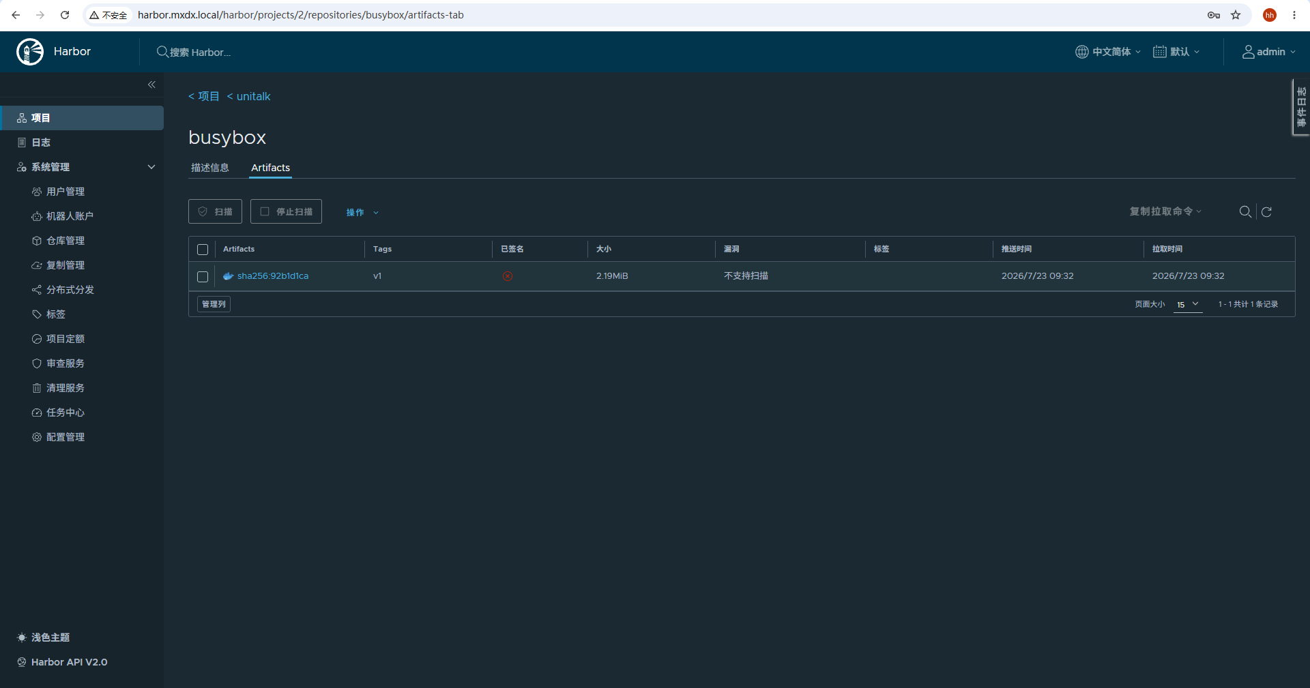Open artifact sha256:92b1d1ca link
Image resolution: width=1310 pixels, height=688 pixels.
coord(273,276)
